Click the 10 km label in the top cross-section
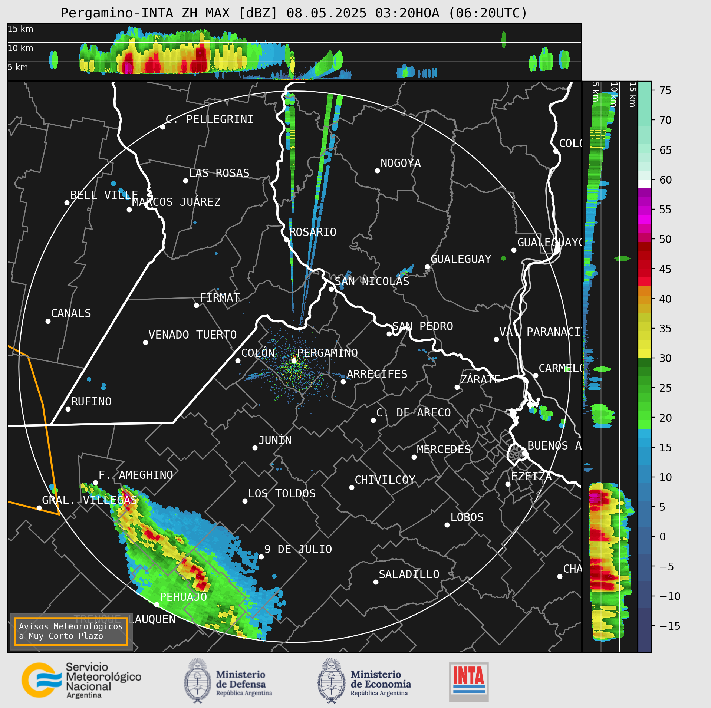The width and height of the screenshot is (711, 708). (x=20, y=48)
